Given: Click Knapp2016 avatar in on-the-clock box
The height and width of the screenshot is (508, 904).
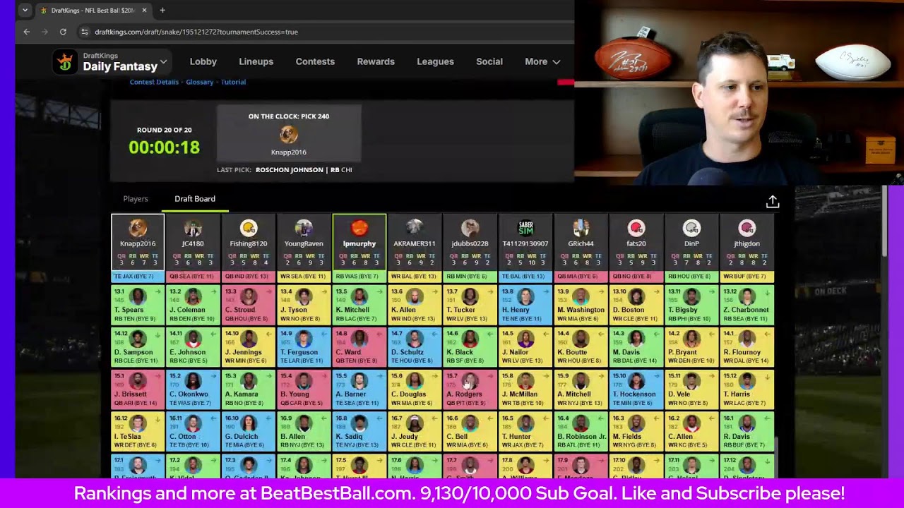Looking at the screenshot, I should (x=288, y=135).
